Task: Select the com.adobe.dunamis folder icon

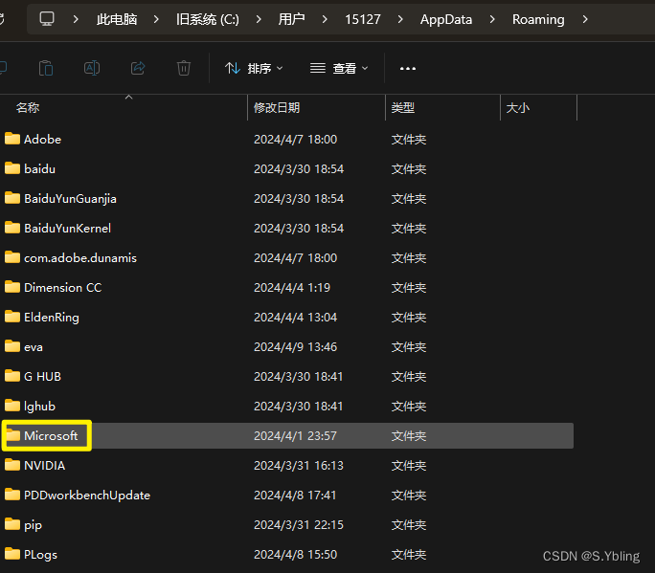Action: (x=12, y=257)
